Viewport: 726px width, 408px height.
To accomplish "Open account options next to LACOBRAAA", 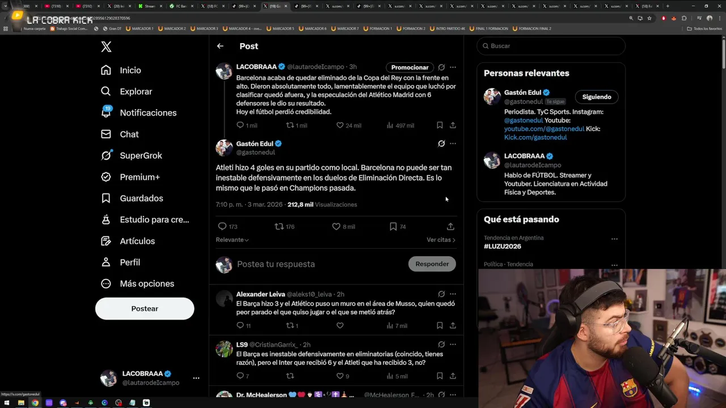I will coord(196,378).
